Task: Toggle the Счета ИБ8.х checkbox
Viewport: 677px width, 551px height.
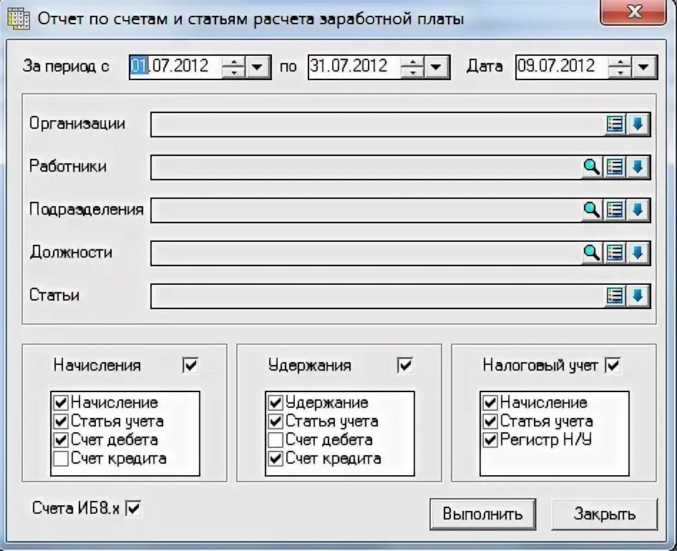Action: click(x=133, y=508)
